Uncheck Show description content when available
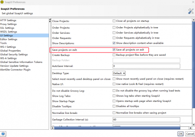Viewport: 195px width, 137px height. point(114,43)
